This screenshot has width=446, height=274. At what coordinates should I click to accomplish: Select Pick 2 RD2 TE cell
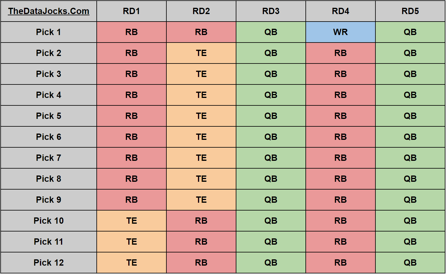click(201, 53)
